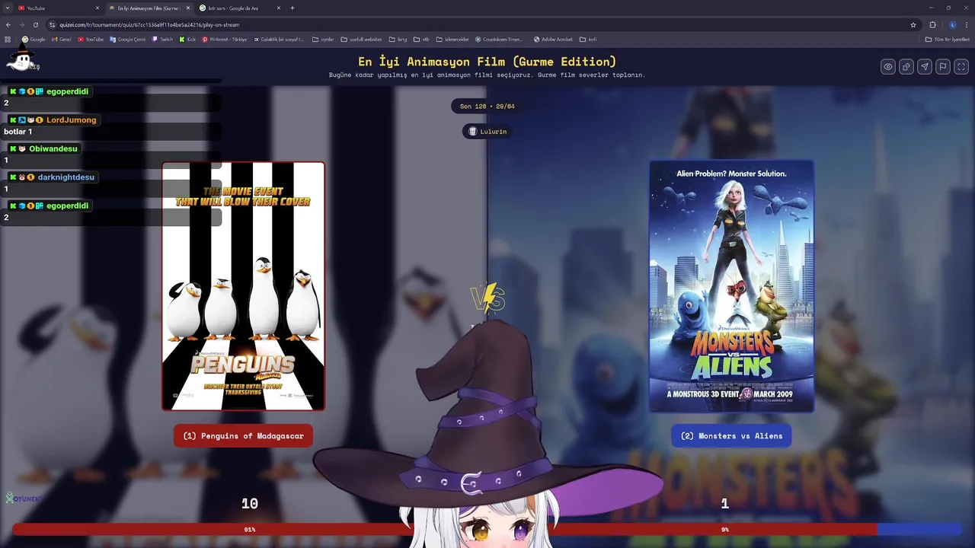975x548 pixels.
Task: Click the dice shuffle icon in quiz header
Action: (x=906, y=67)
